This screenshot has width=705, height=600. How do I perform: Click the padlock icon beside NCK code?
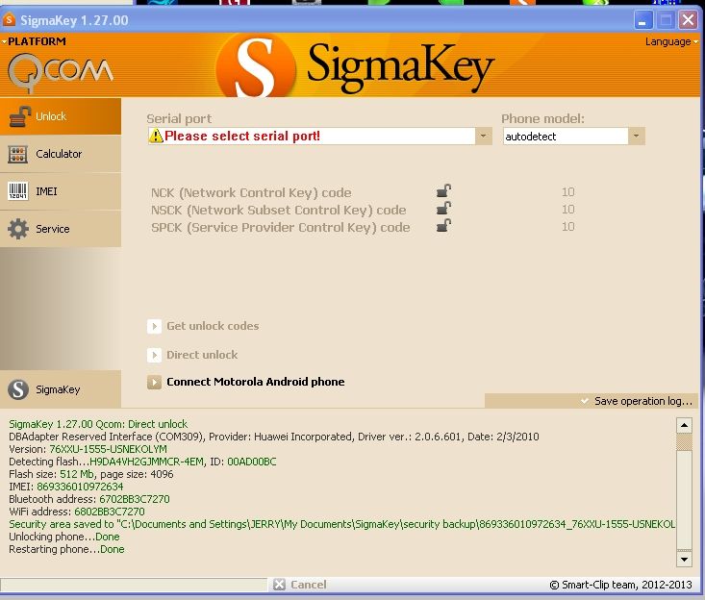[443, 191]
